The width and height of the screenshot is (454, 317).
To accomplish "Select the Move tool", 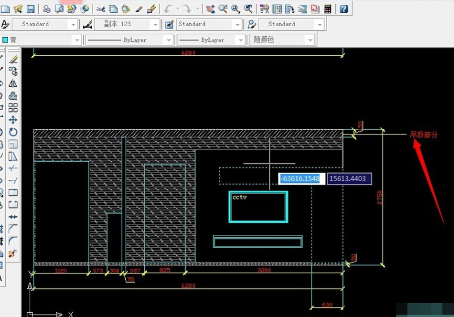I will pos(13,119).
